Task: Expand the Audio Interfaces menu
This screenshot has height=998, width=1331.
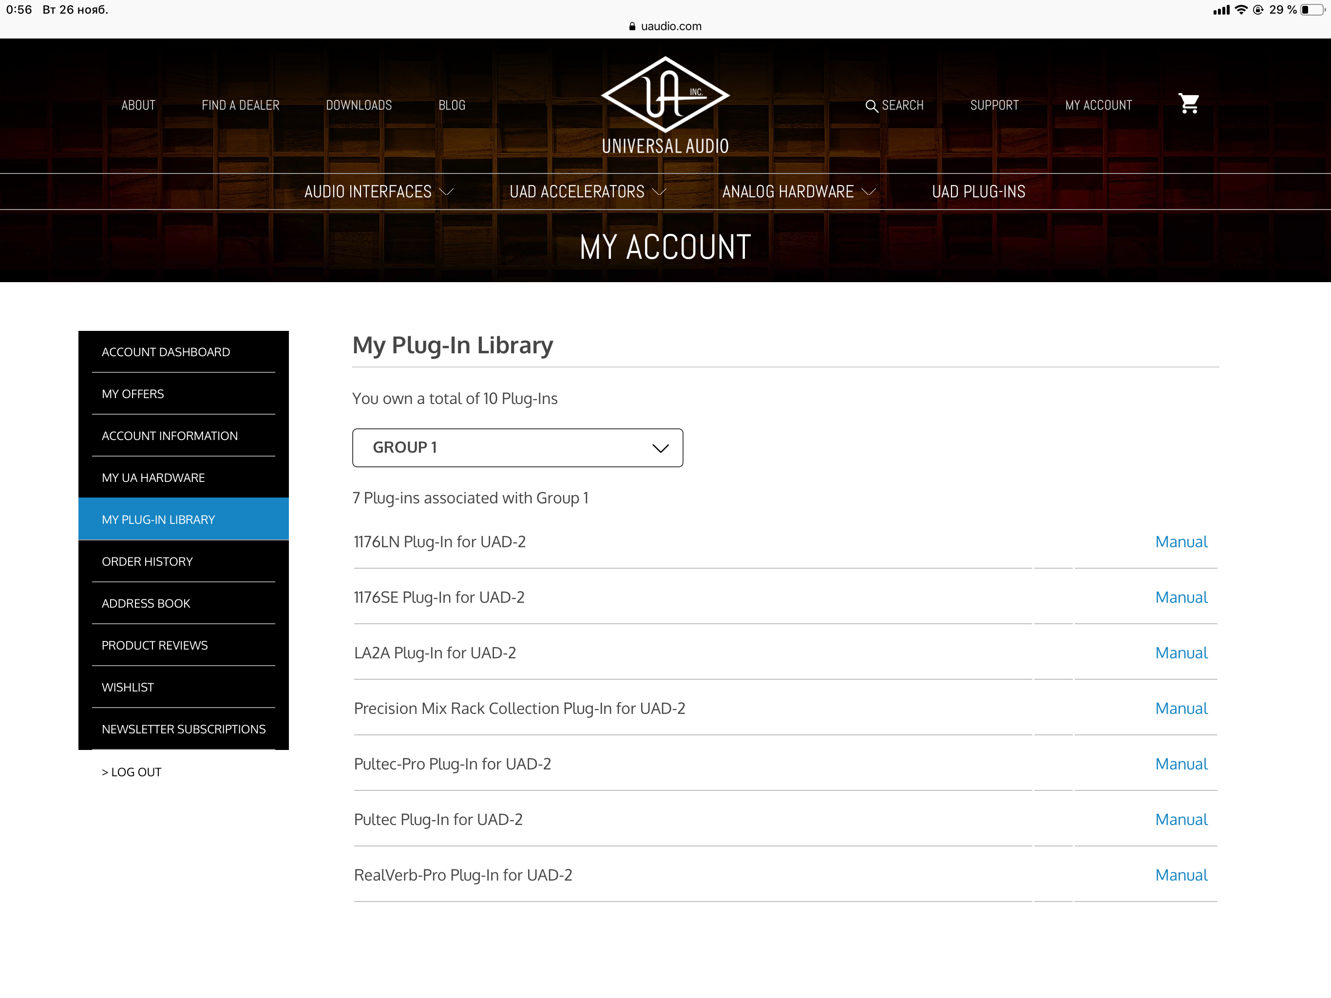Action: coord(379,192)
